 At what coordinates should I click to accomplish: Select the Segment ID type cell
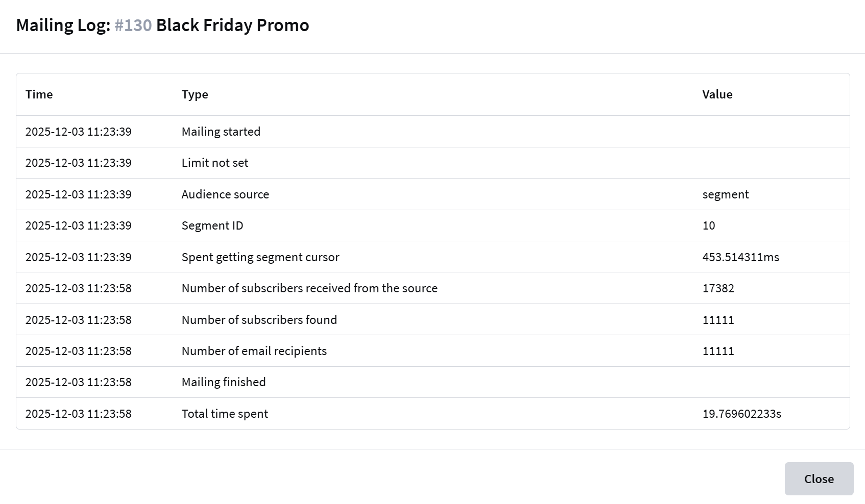click(212, 225)
